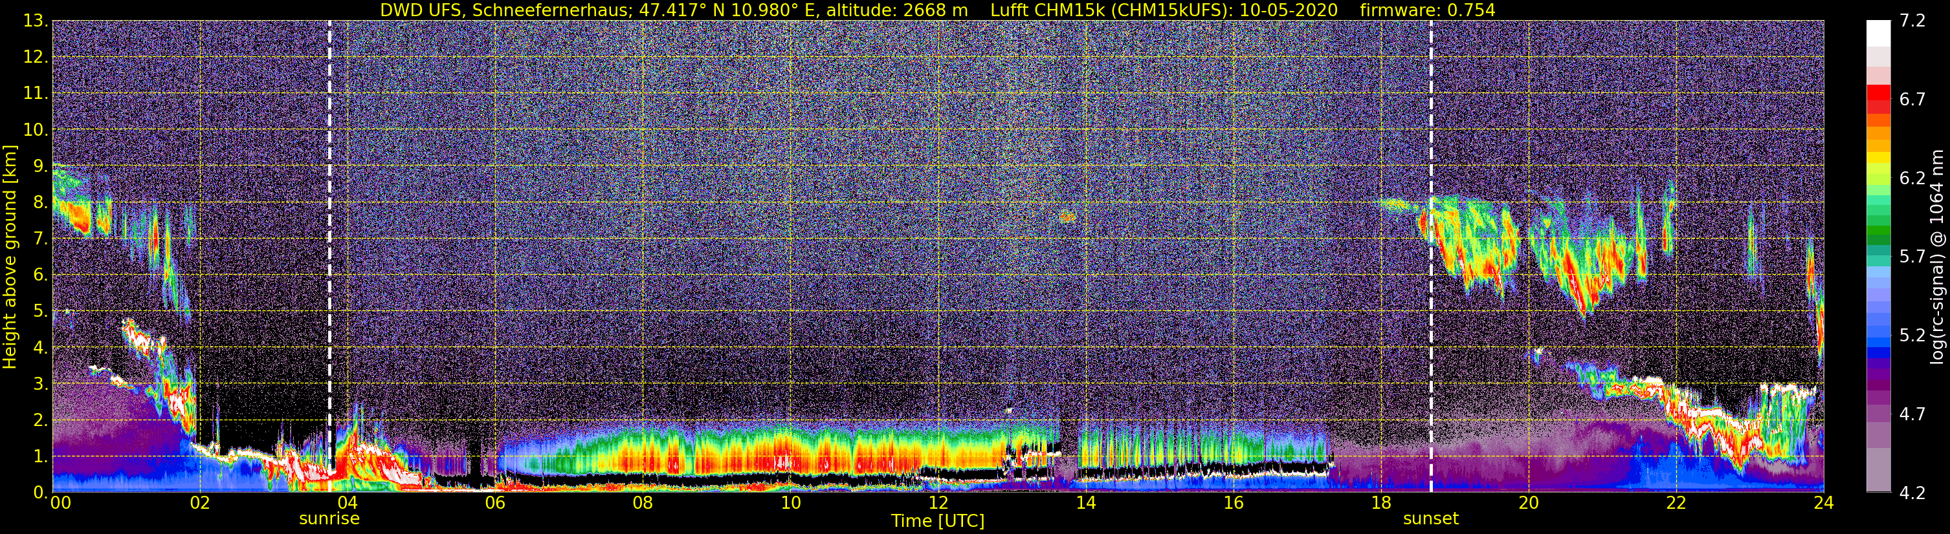Click the time axis tick label '14'
Screen dimensions: 1950x534
[x=1085, y=503]
